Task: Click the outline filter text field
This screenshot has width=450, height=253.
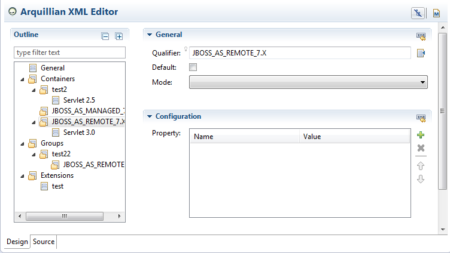Action: point(69,53)
